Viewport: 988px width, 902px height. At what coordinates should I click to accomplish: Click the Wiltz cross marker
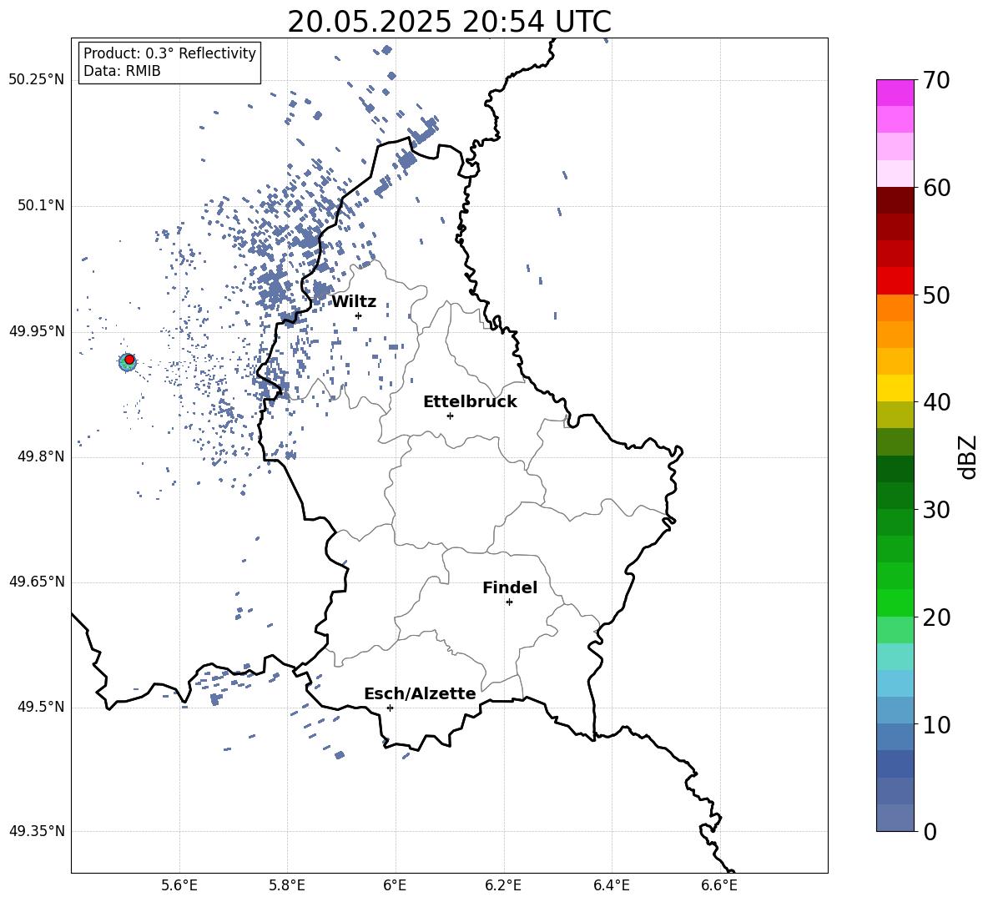coord(359,315)
